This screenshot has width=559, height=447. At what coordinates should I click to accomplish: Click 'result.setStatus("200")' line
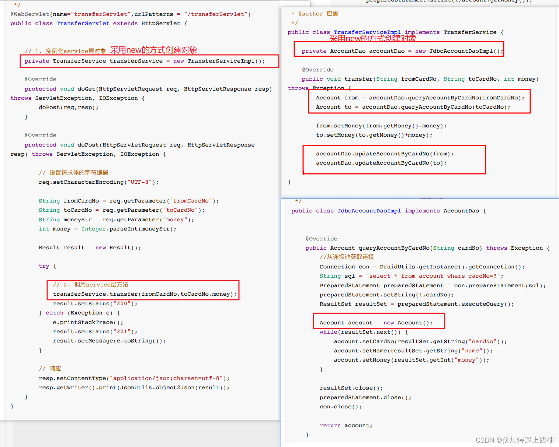pos(95,303)
